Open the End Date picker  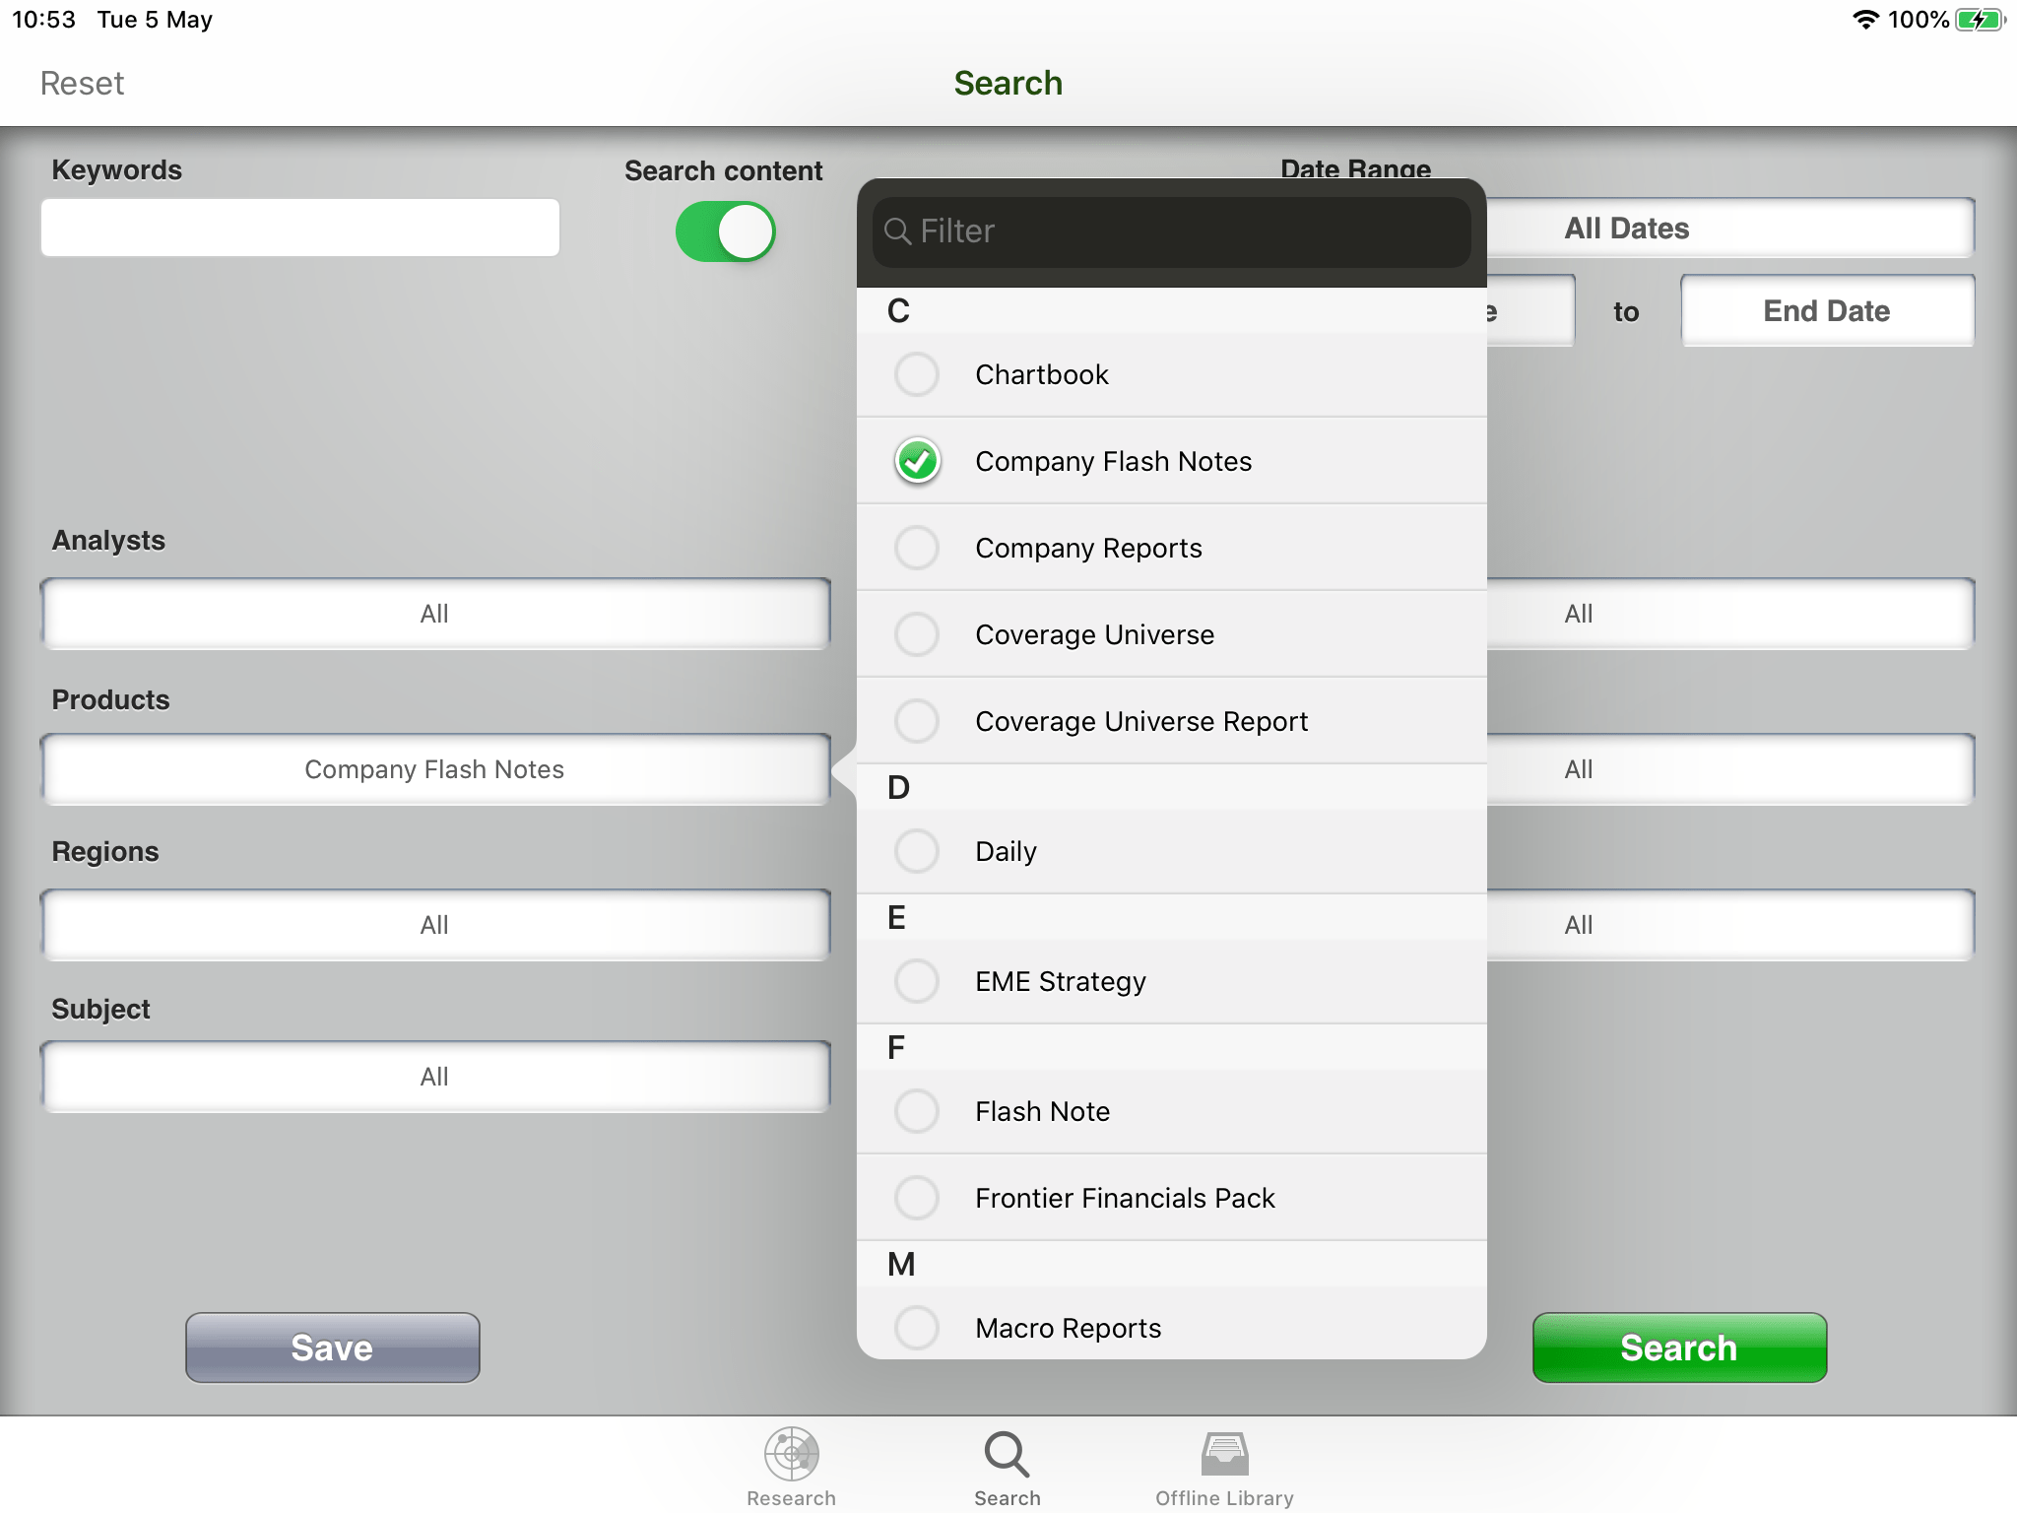1826,311
